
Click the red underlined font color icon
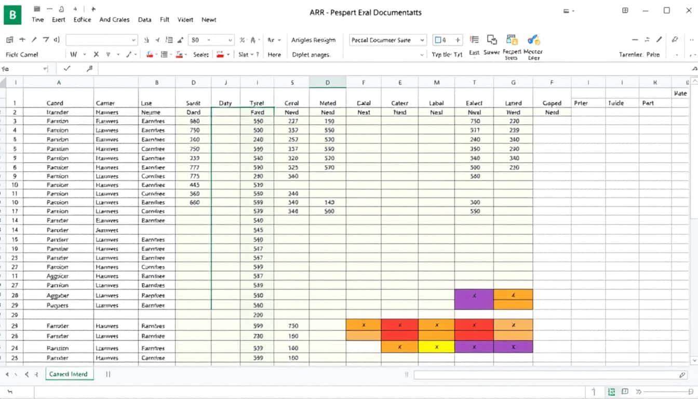coord(179,54)
